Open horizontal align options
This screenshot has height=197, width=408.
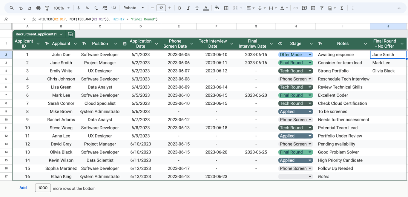click(x=250, y=8)
